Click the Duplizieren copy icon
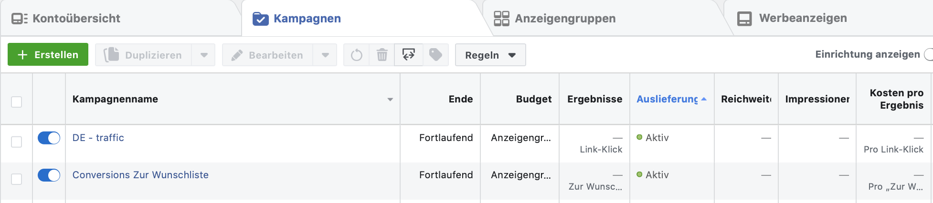Image resolution: width=933 pixels, height=203 pixels. [112, 54]
